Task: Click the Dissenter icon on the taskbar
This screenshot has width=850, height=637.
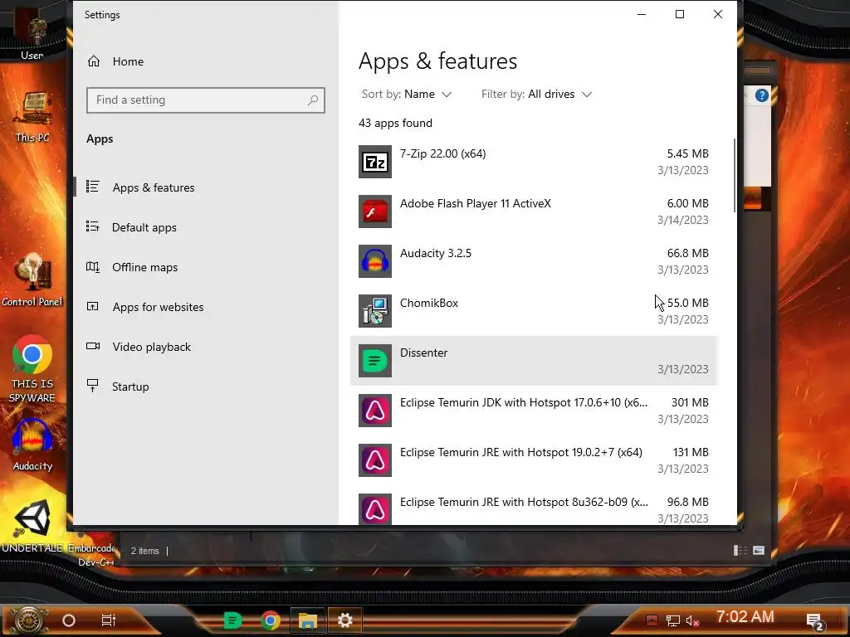Action: tap(232, 620)
